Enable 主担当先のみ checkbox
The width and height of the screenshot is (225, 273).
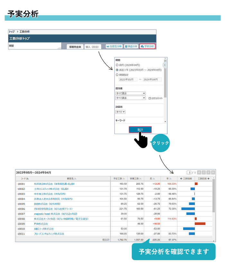click(x=150, y=98)
